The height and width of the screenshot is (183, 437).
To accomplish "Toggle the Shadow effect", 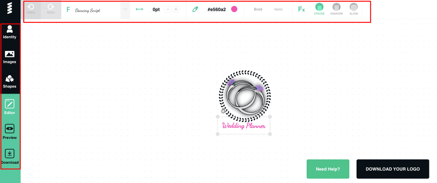I will [336, 9].
